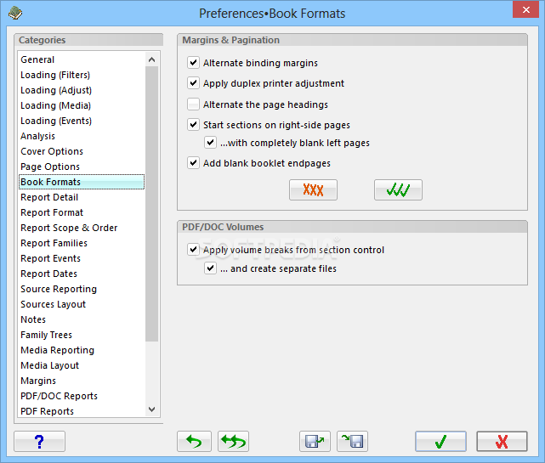Image resolution: width=545 pixels, height=463 pixels.
Task: Toggle Start sections on right-side pages
Action: coord(193,124)
